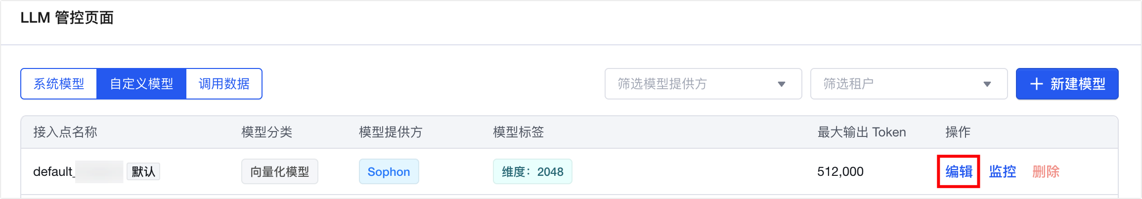Select the 自定义模型 tab

[x=141, y=84]
